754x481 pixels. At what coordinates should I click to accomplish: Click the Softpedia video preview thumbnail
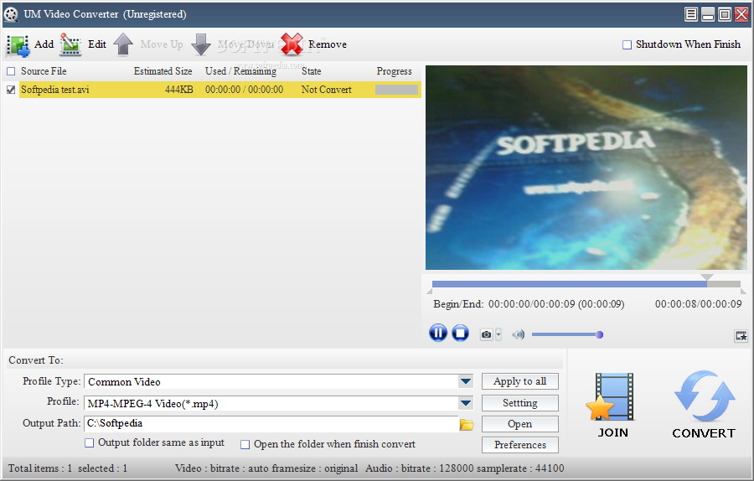click(x=586, y=168)
